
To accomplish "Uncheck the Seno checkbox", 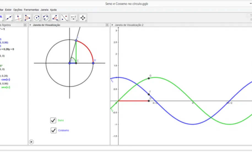I will (x=53, y=120).
